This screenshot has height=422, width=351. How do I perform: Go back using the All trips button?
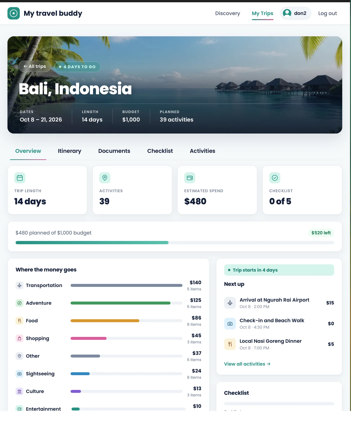pos(35,66)
